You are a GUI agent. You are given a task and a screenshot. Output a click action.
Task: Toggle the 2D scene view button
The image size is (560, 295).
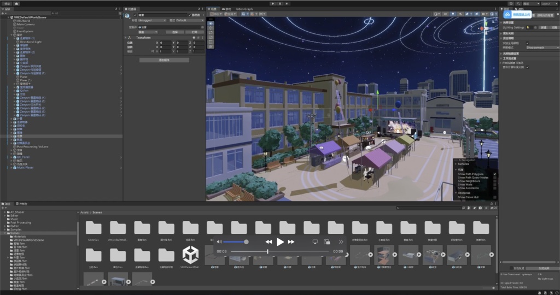445,14
